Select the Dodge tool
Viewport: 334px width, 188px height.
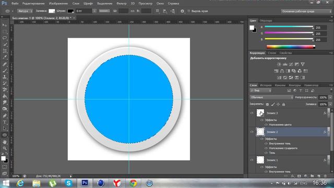[x=5, y=109]
